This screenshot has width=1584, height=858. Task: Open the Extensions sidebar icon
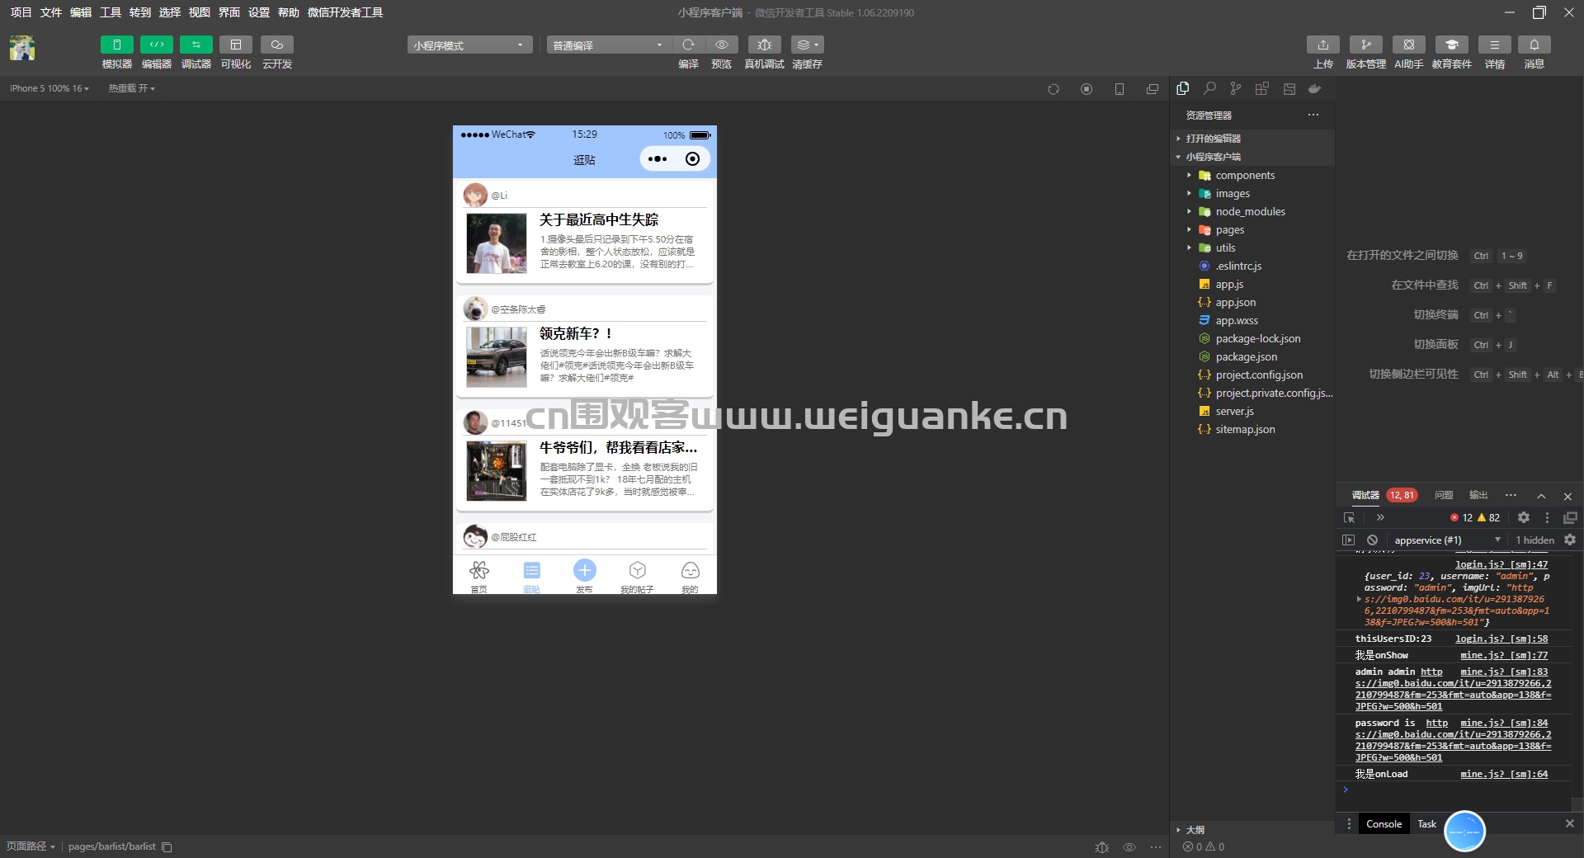pyautogui.click(x=1261, y=88)
